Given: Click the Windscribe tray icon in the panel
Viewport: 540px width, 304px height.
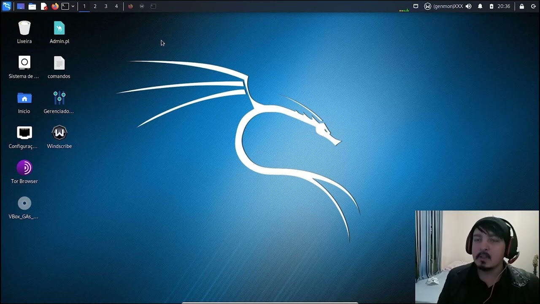Looking at the screenshot, I should tap(427, 6).
